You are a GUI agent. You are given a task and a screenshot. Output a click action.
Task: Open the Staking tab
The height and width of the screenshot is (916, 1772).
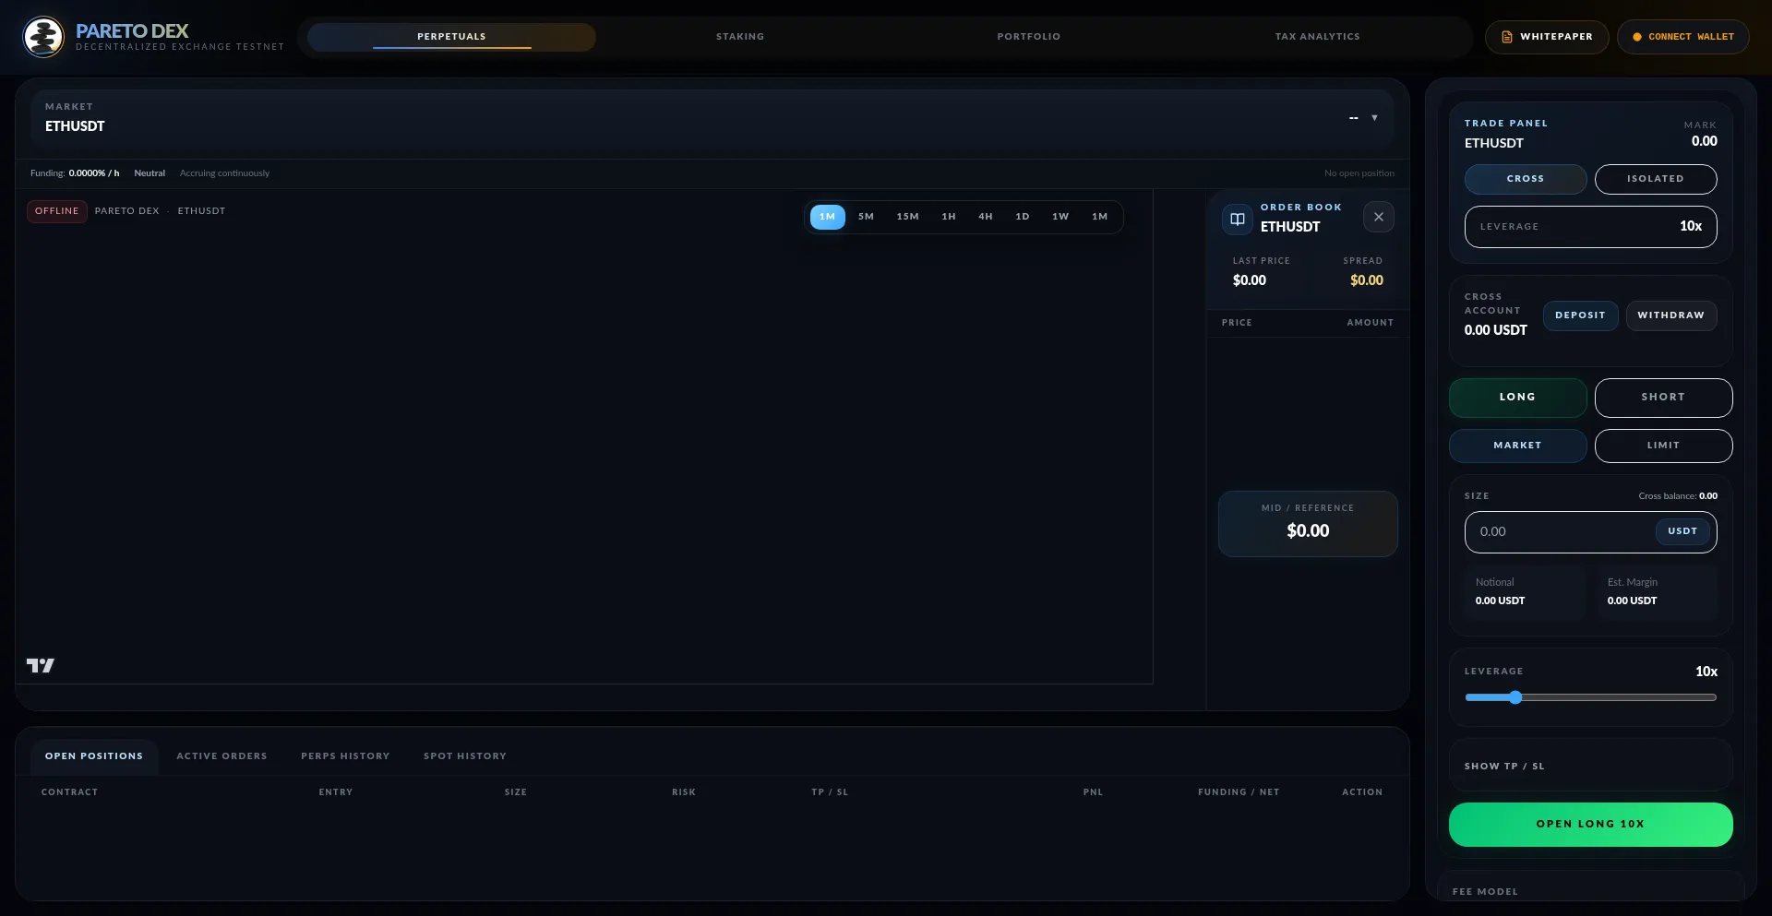click(x=740, y=37)
